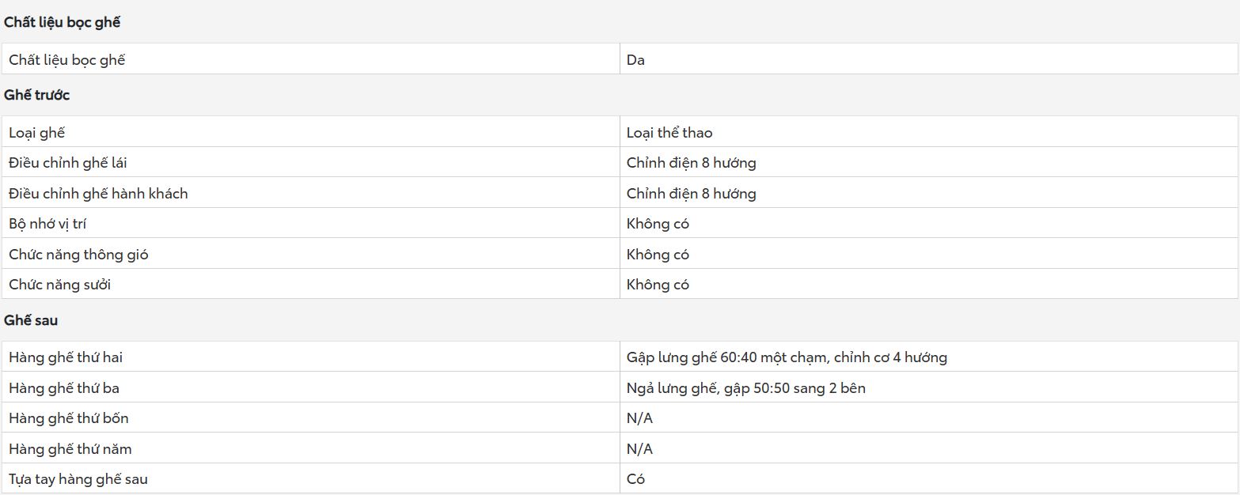The image size is (1240, 495).
Task: Select the 'Bộ nhớ vị trí' row label
Action: click(x=47, y=224)
